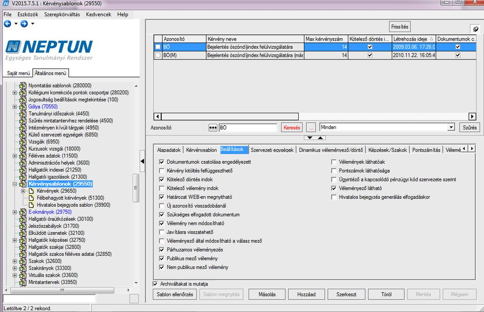Screen dimensions: 484x312
Task: Click icon beside Elküldött üzenetek (32100)
Action: [23, 233]
